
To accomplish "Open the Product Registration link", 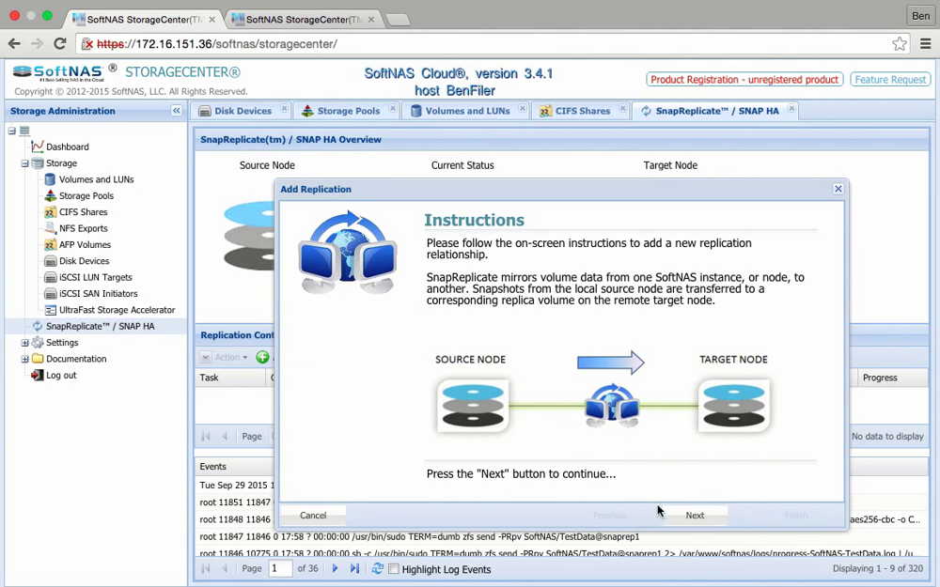I will pos(744,79).
